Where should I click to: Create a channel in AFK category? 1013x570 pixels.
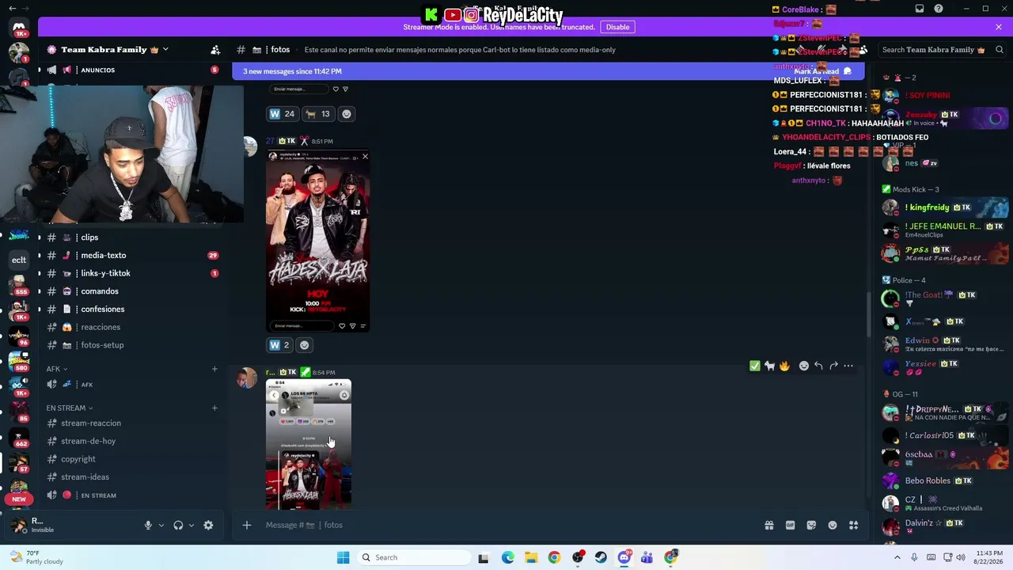pos(214,369)
